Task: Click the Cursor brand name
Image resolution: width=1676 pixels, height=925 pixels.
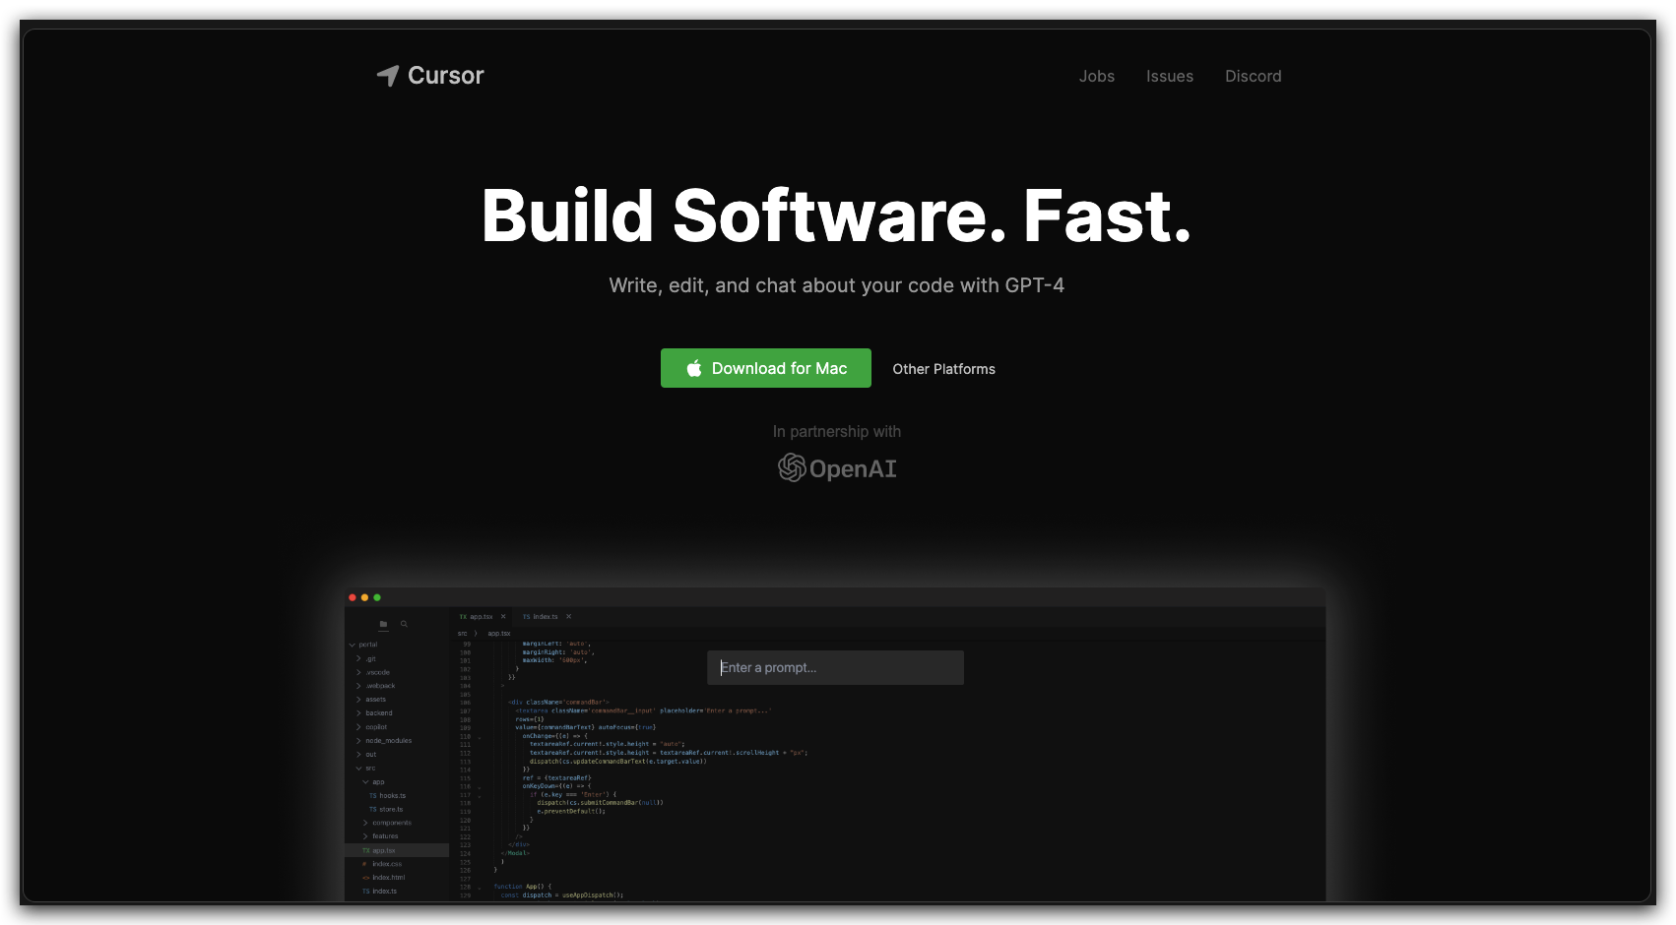Action: tap(446, 76)
